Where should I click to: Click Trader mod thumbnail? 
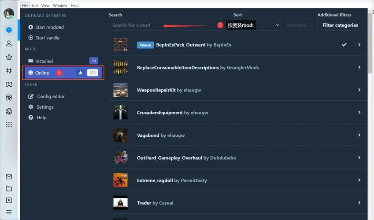coord(120,202)
